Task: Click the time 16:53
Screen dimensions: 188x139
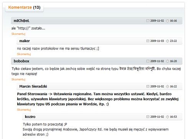Action: [x=173, y=117]
